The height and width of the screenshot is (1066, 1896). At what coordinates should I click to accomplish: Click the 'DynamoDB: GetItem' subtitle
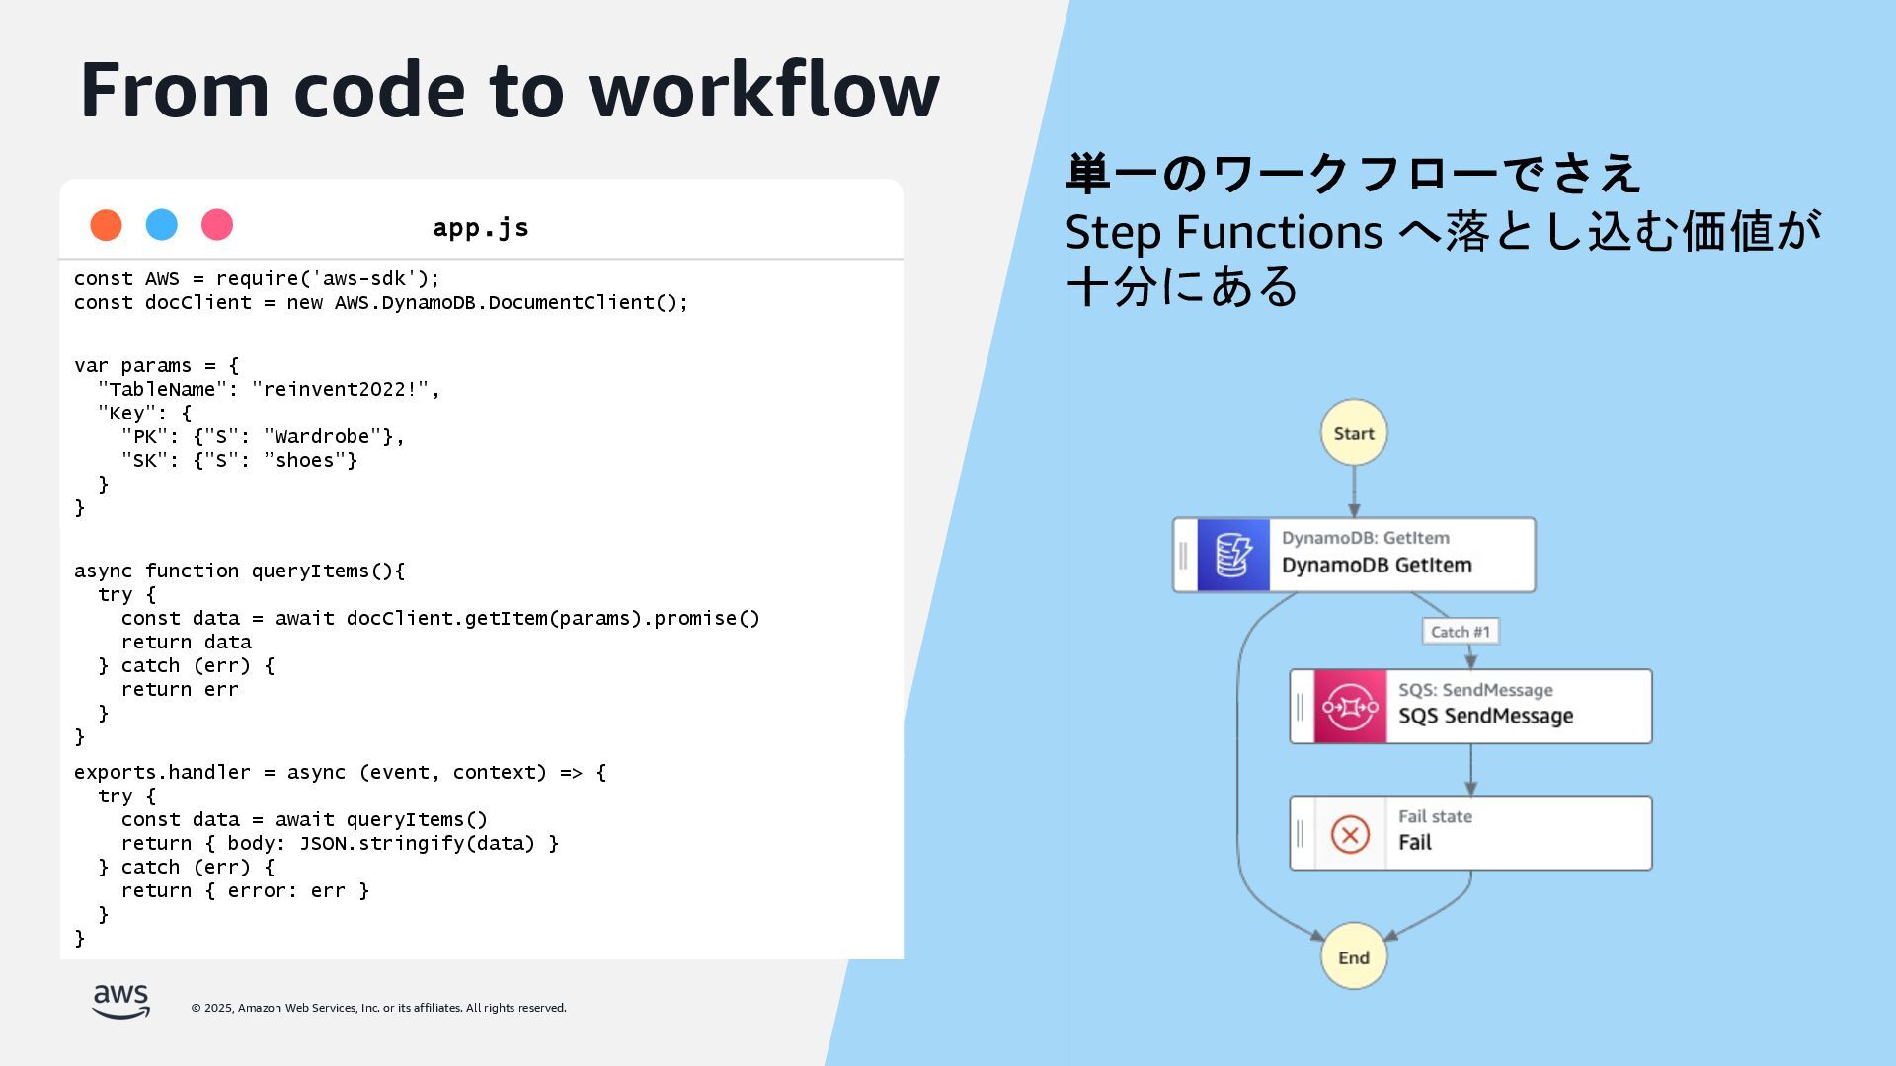[1366, 538]
